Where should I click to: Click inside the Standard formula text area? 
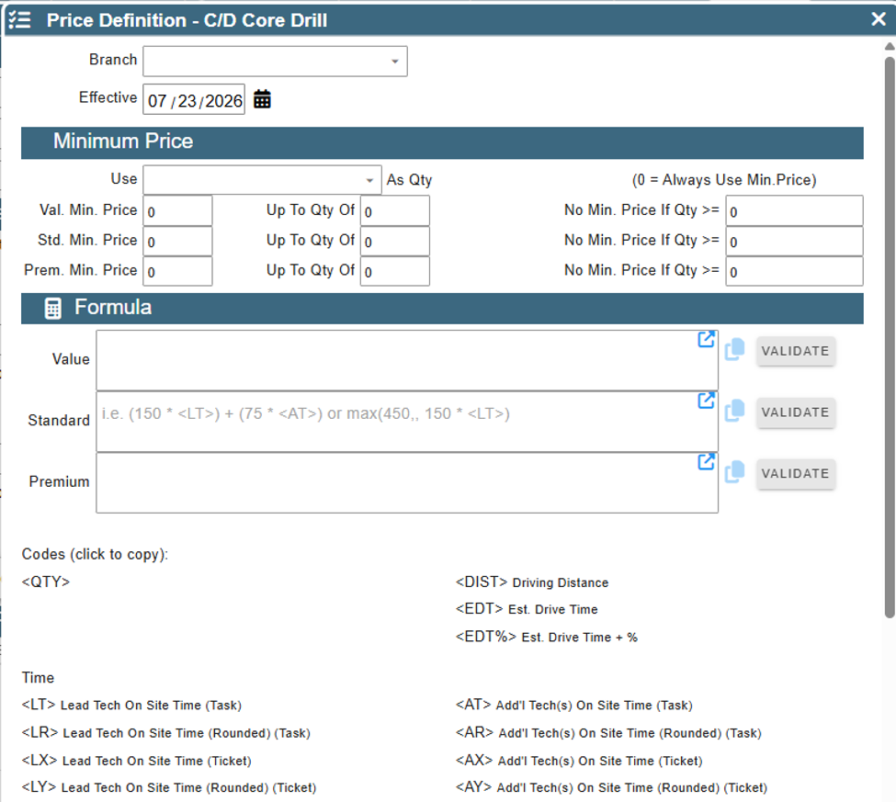[407, 422]
